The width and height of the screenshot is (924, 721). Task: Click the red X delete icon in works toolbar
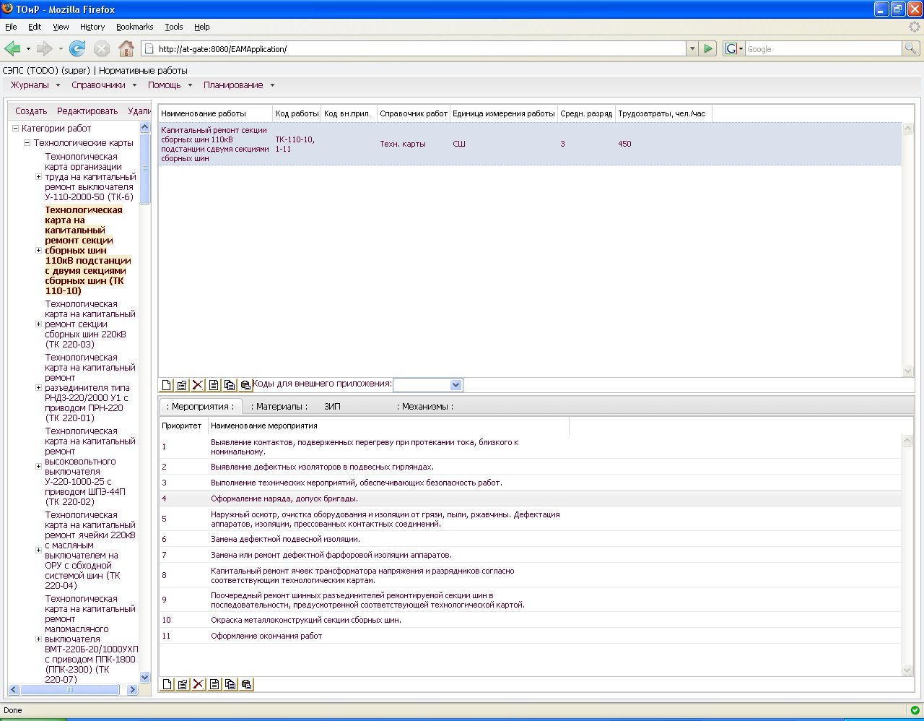[199, 385]
